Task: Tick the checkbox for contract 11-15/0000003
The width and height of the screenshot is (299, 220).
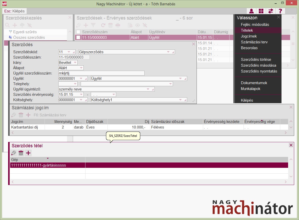Action: coord(78,38)
